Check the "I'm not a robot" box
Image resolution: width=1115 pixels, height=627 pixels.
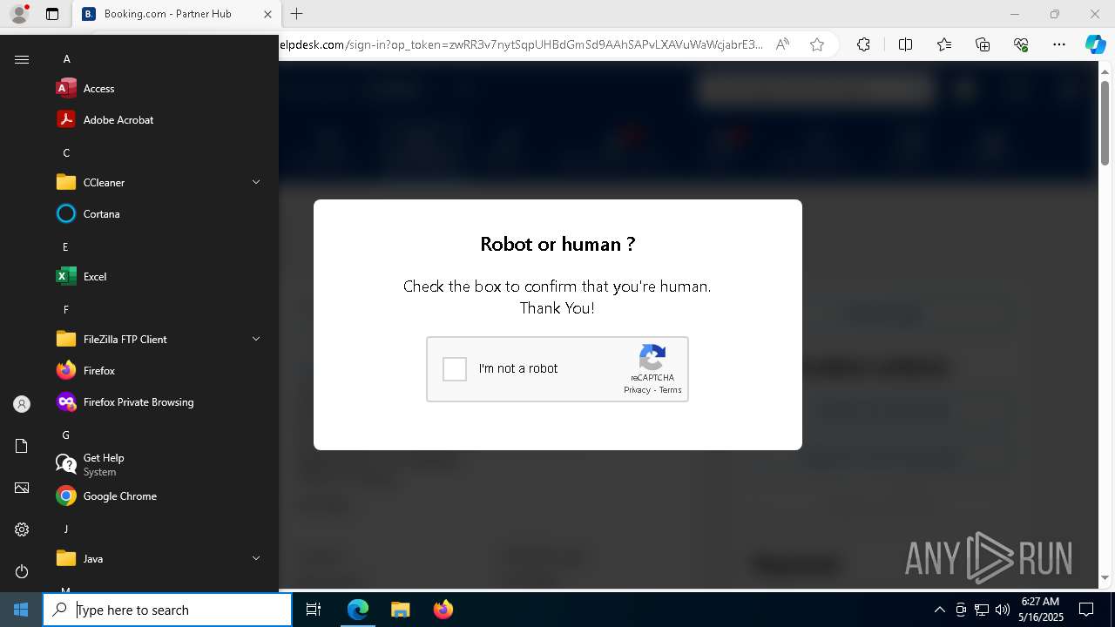[455, 369]
